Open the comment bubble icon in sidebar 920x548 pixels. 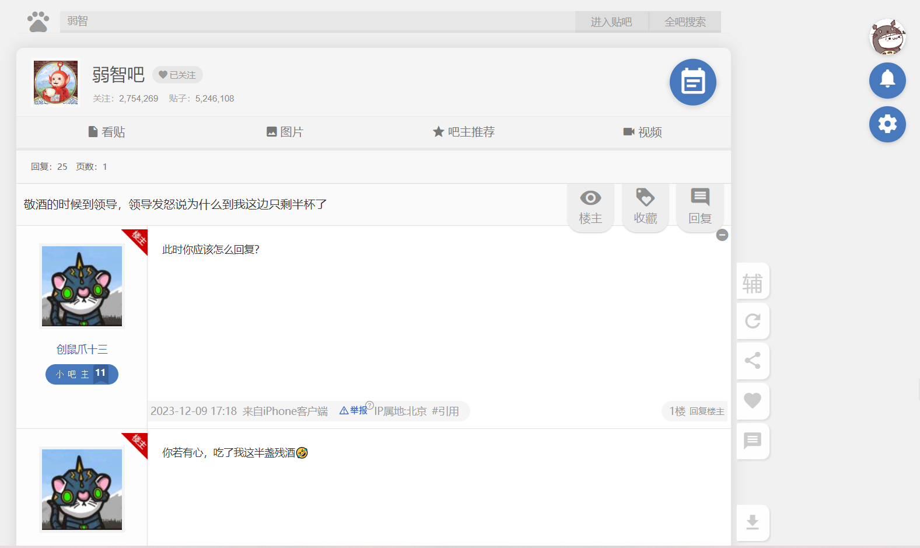pyautogui.click(x=753, y=441)
